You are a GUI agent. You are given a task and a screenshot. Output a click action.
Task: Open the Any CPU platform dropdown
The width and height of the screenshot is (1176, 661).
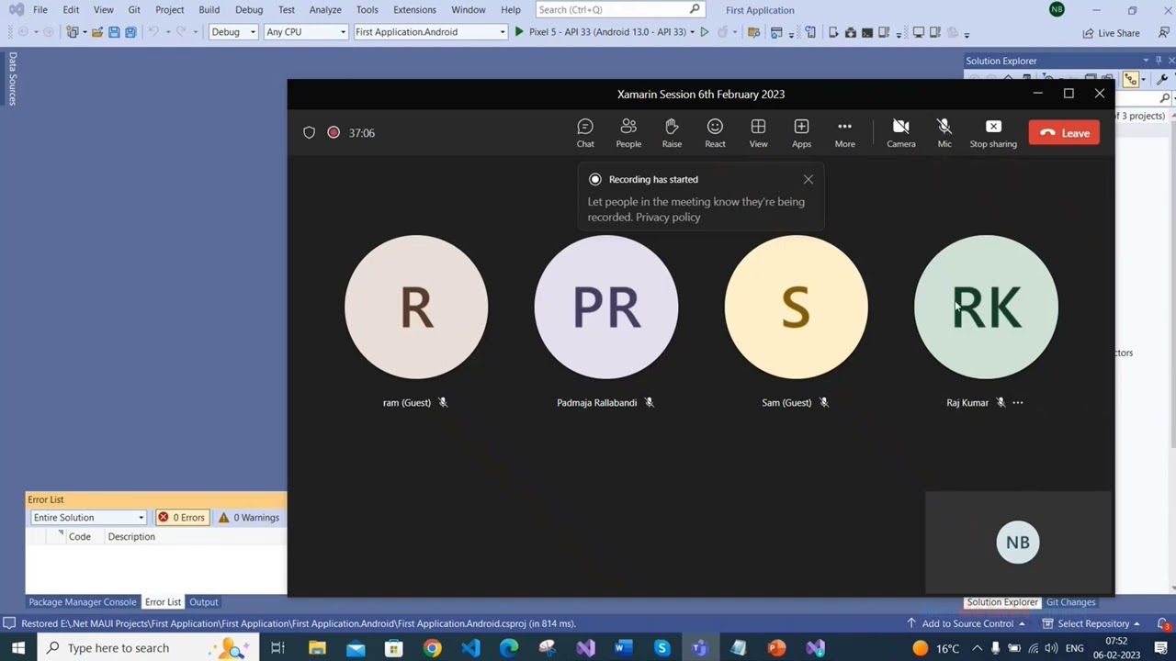click(x=306, y=32)
